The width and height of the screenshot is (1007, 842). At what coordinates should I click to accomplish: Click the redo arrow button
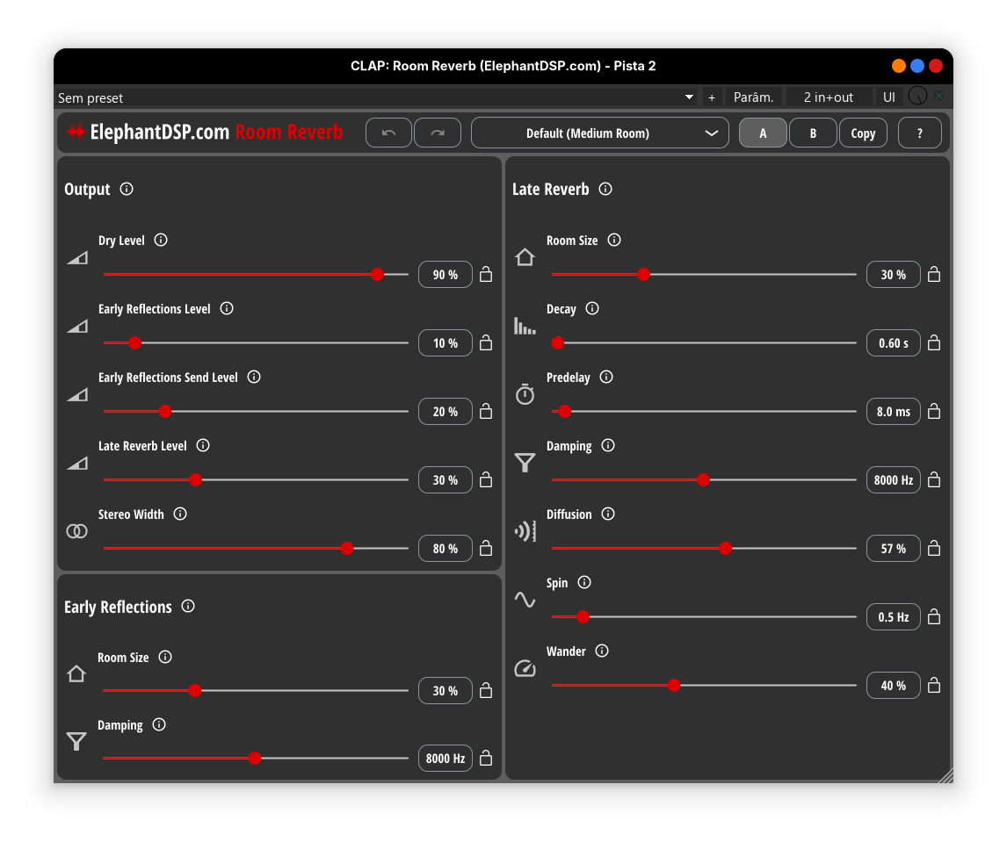point(438,133)
